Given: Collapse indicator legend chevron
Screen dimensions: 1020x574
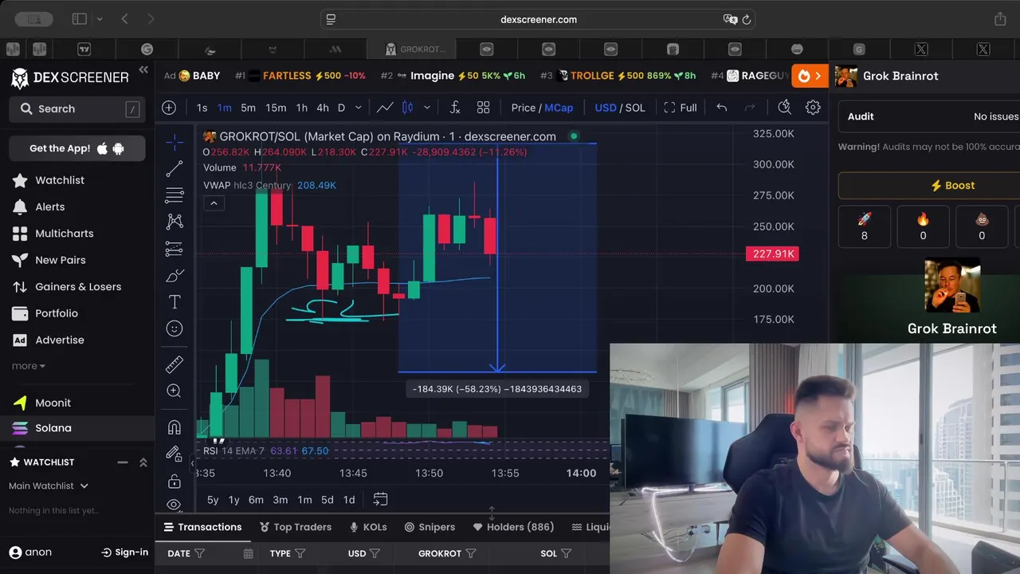Looking at the screenshot, I should [x=214, y=203].
